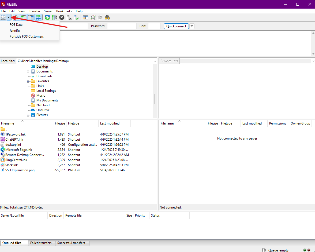Click the Site Manager dropdown arrow
The height and width of the screenshot is (252, 315).
click(x=9, y=17)
